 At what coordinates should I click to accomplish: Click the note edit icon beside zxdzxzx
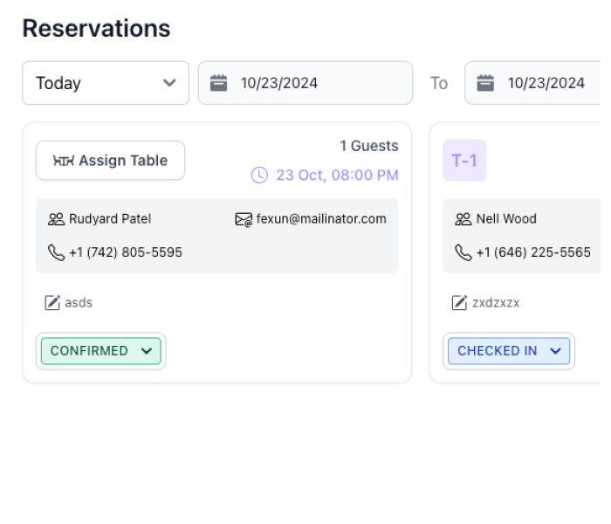click(x=459, y=303)
